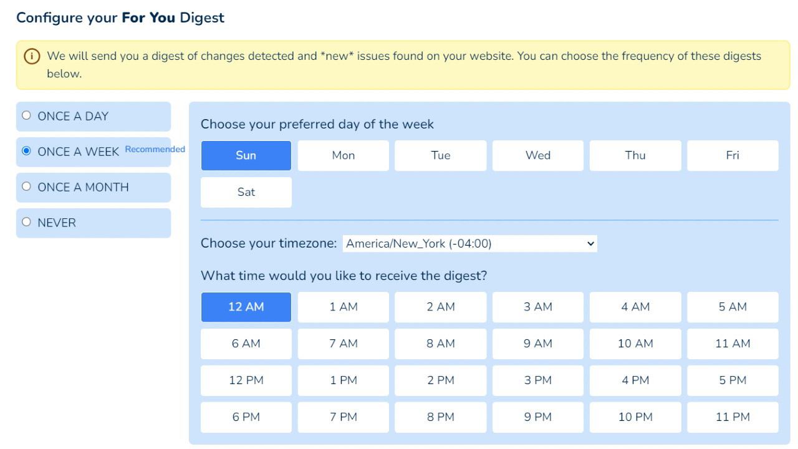Select the 12 AM delivery time

click(246, 307)
